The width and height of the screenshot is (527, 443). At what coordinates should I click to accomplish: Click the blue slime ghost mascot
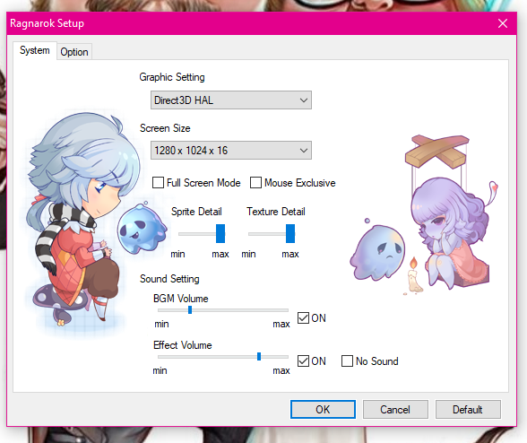tap(142, 228)
